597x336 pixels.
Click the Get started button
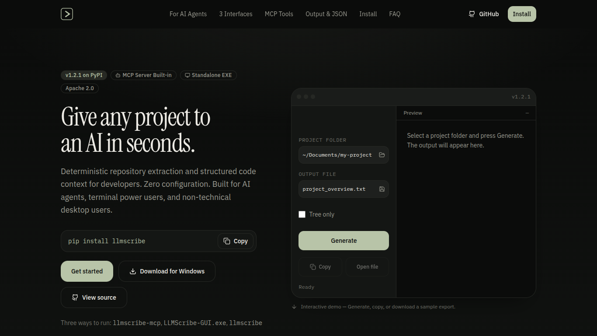click(87, 271)
